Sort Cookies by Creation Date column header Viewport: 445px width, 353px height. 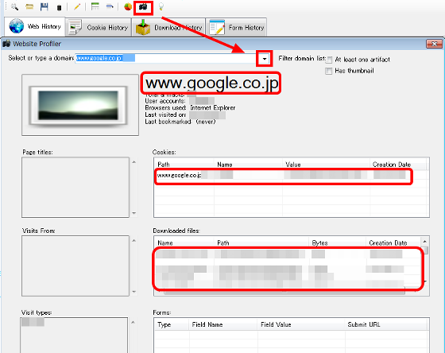pyautogui.click(x=398, y=165)
